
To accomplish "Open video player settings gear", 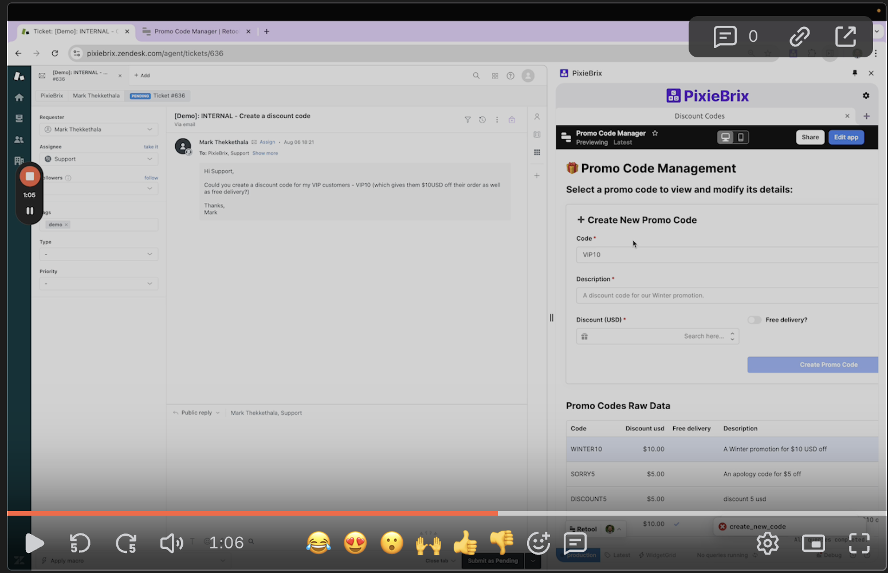I will 768,543.
